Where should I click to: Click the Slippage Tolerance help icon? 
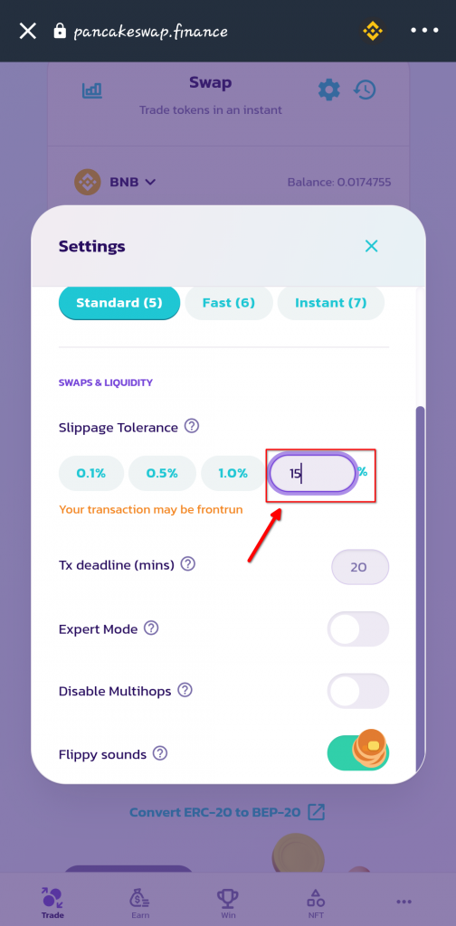click(192, 426)
